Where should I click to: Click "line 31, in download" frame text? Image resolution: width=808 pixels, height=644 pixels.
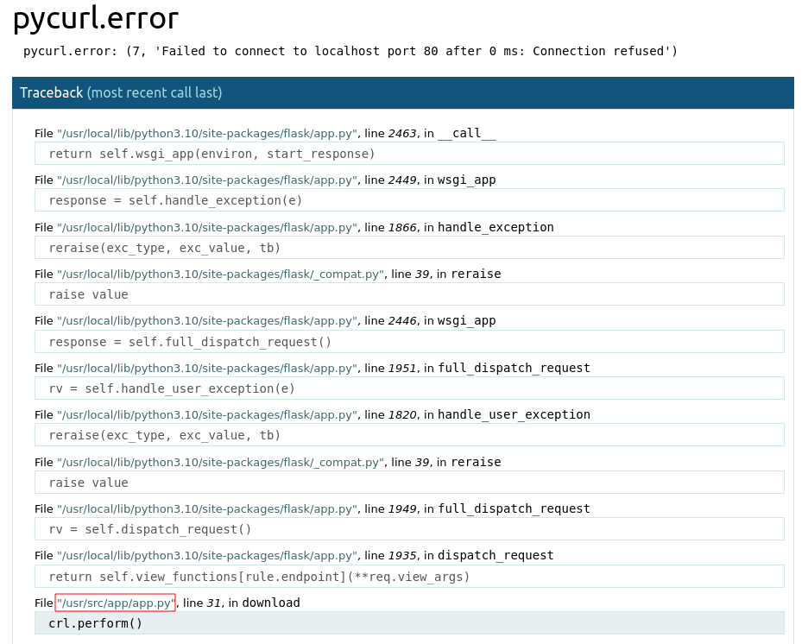coord(241,603)
